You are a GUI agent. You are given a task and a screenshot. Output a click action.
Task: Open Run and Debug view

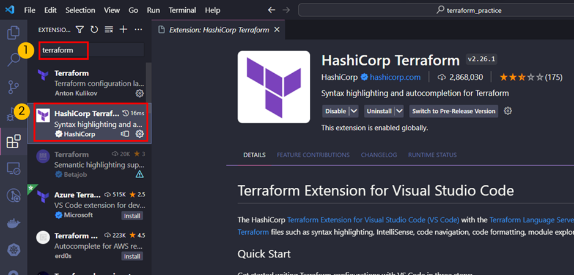[x=10, y=114]
